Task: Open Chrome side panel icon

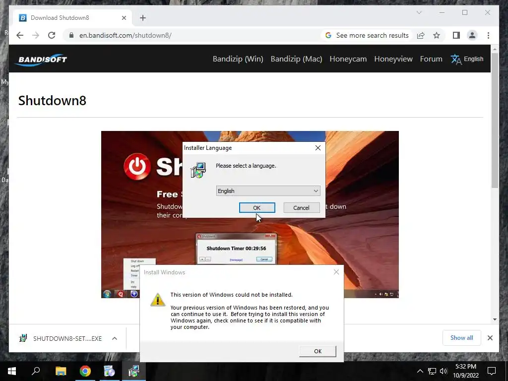Action: coord(456,35)
